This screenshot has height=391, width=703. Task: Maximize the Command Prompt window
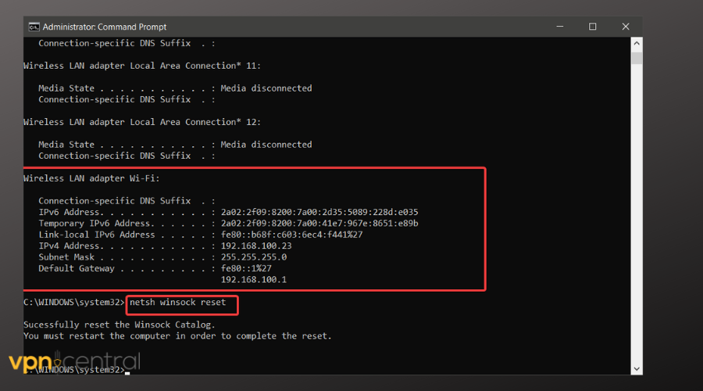pos(592,27)
